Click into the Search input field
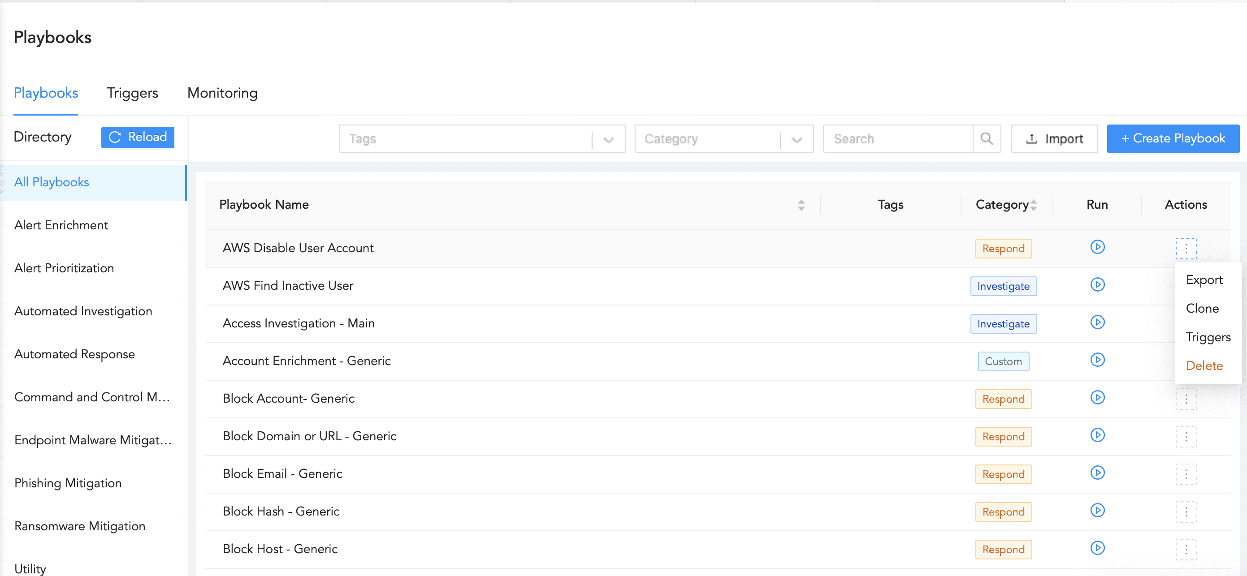The height and width of the screenshot is (576, 1247). point(901,139)
